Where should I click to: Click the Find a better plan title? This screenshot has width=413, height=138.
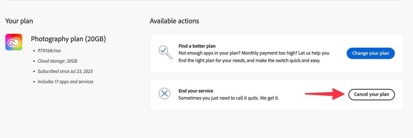pyautogui.click(x=197, y=46)
